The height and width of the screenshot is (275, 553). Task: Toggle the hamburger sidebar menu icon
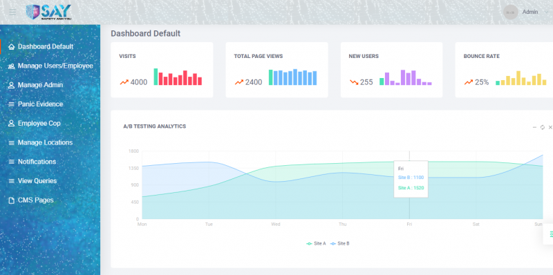point(12,12)
